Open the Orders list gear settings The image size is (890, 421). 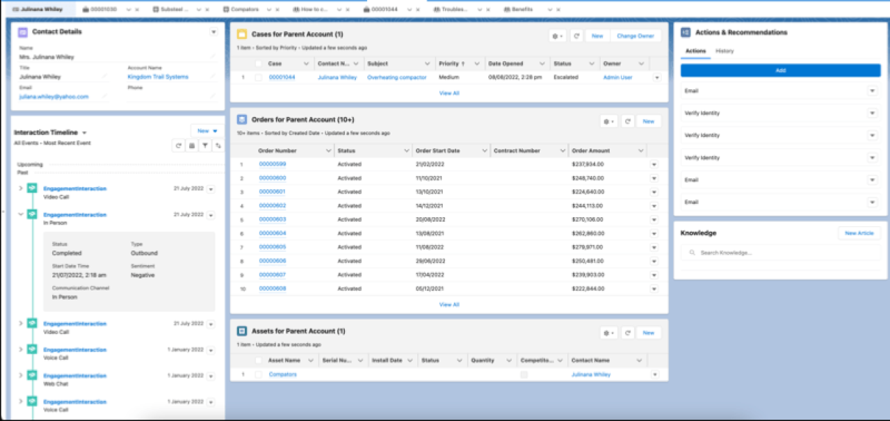coord(609,121)
